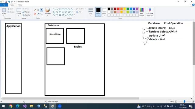
Task: Choose the Pentagon shape
Action: tap(60, 12)
